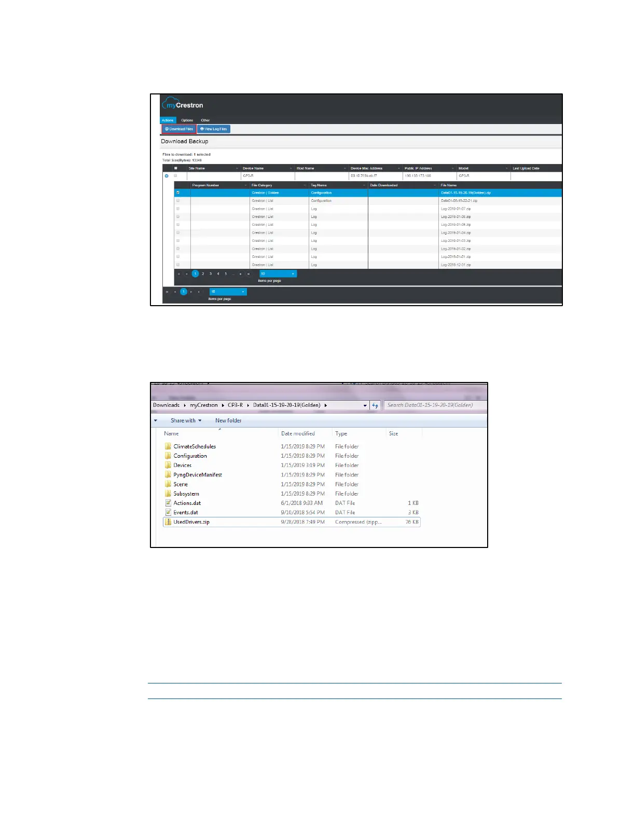Check the Log-2019-01-04.zip row checkbox
635x822 pixels.
(x=178, y=232)
